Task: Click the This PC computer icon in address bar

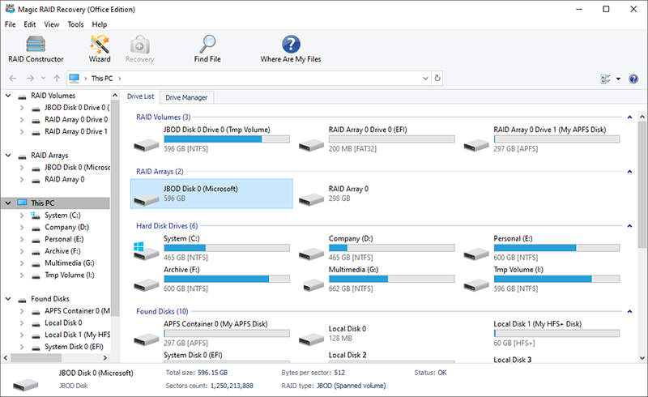Action: tap(74, 78)
